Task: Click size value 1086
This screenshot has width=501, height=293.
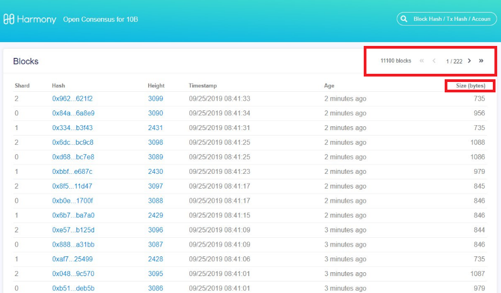Action: [477, 157]
